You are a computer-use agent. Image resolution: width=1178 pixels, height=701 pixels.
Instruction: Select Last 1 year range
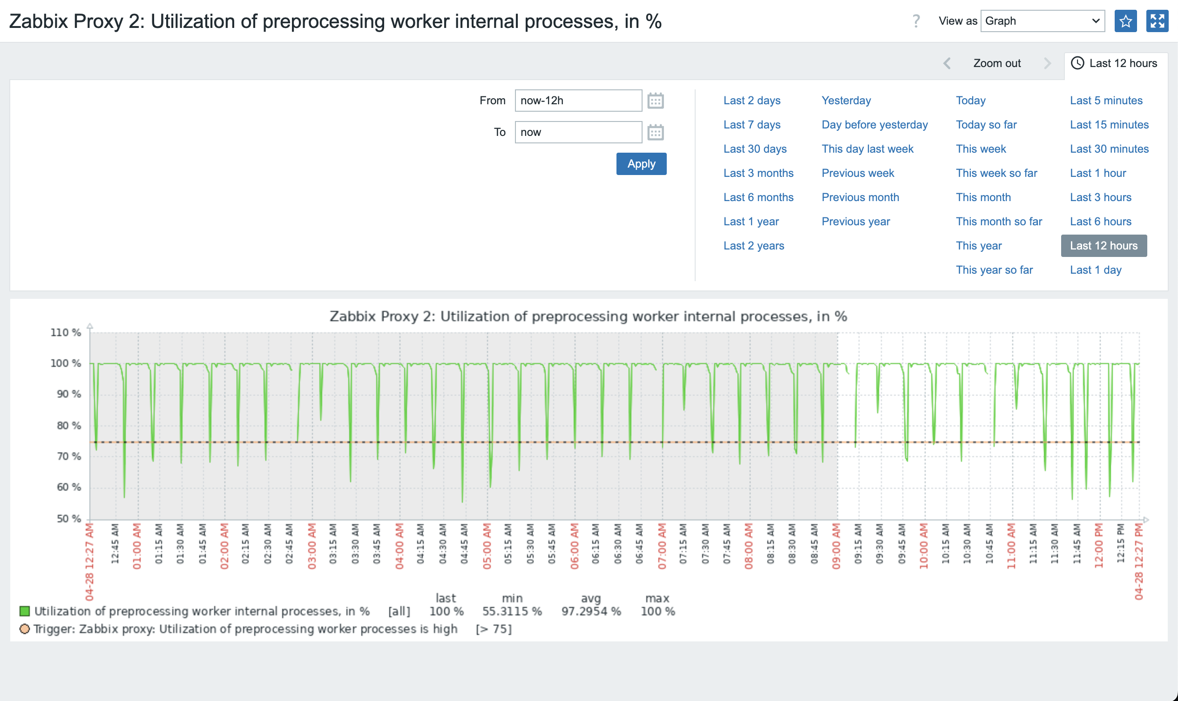(751, 222)
